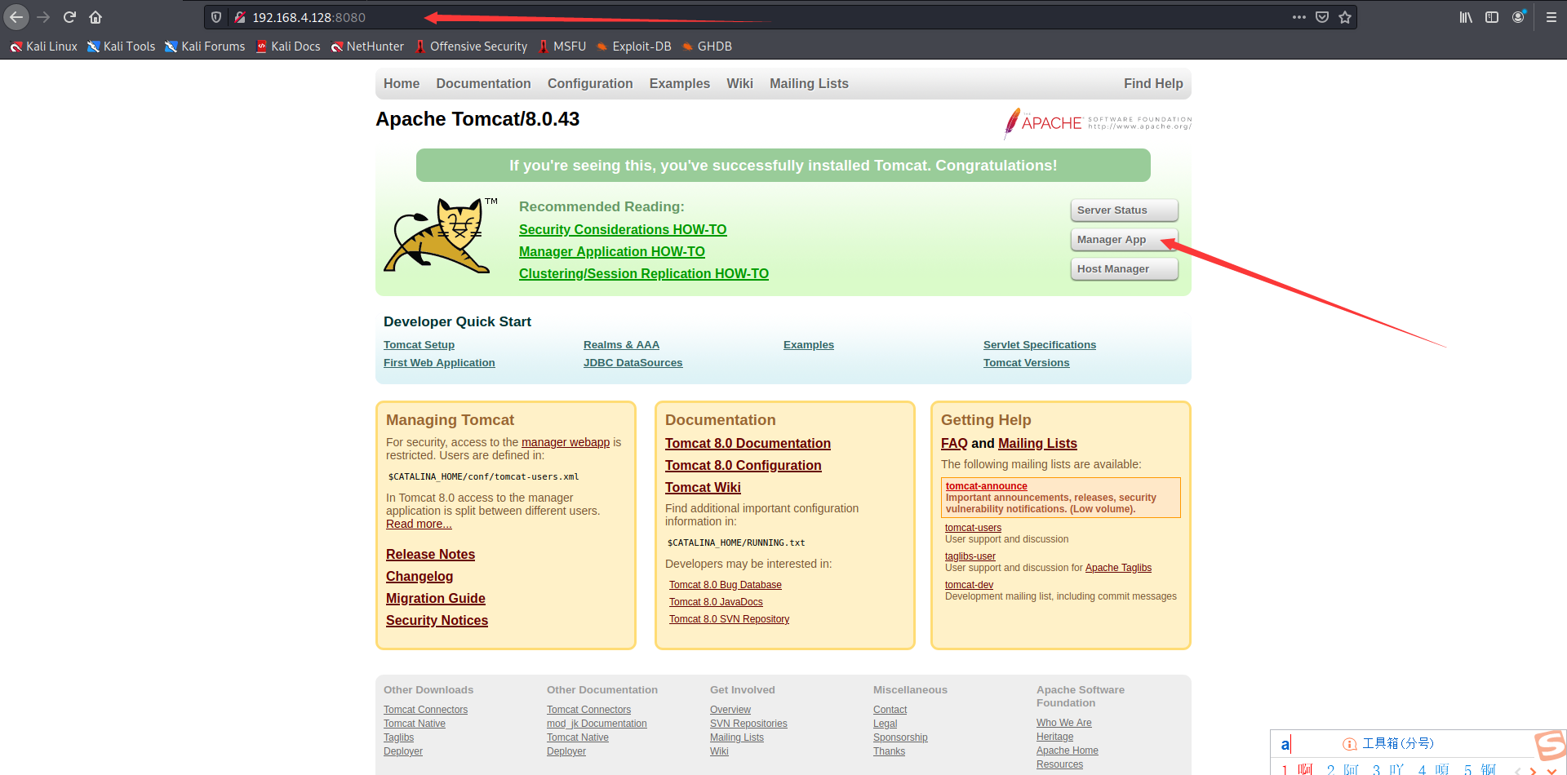Open the Configuration nav item
The image size is (1567, 775).
coord(590,83)
